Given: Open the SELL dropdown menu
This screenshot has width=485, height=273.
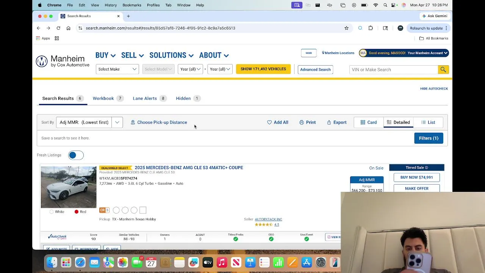Looking at the screenshot, I should click(x=132, y=55).
